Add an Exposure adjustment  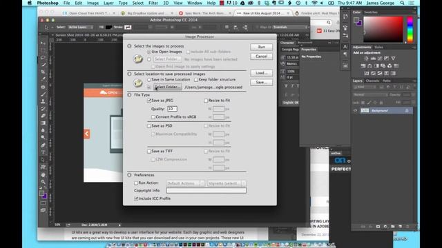(386, 59)
